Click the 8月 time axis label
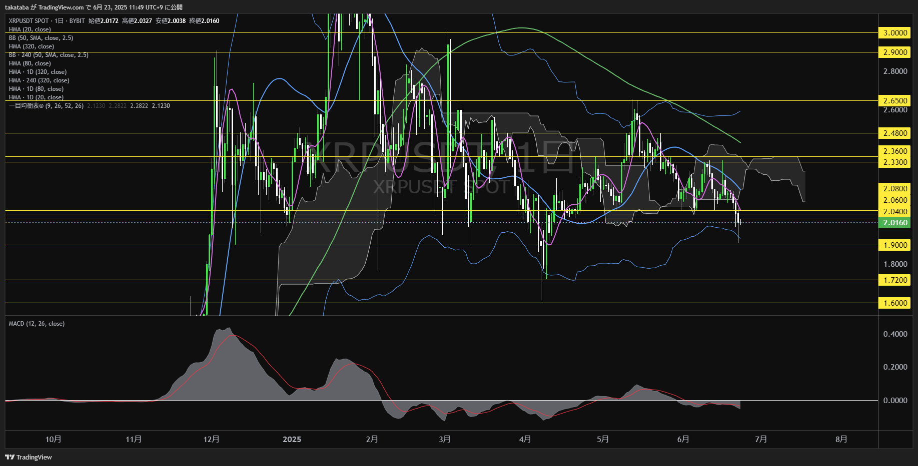The height and width of the screenshot is (466, 918). click(x=841, y=440)
